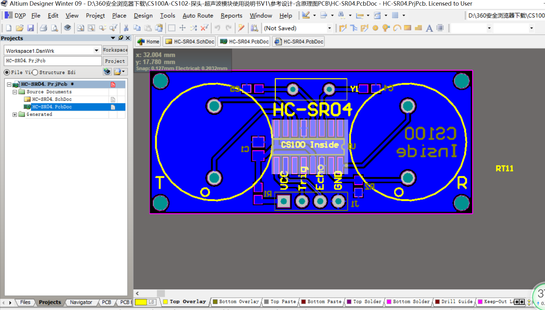Click the Clear Filter icon
This screenshot has height=310, width=545.
click(205, 28)
